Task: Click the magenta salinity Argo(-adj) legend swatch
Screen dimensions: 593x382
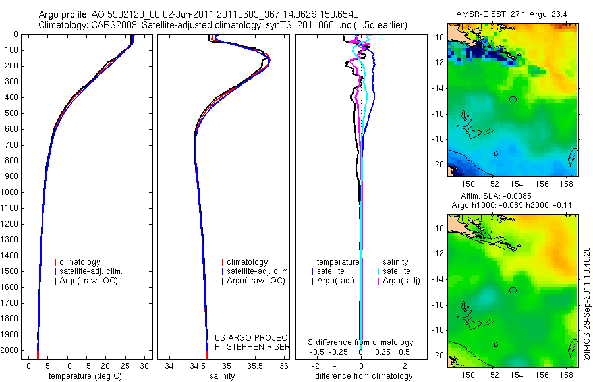Action: tap(378, 281)
